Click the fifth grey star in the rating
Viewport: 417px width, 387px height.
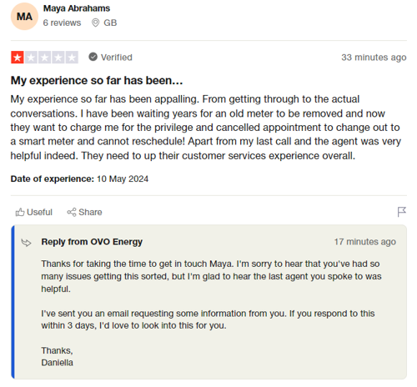(x=72, y=58)
